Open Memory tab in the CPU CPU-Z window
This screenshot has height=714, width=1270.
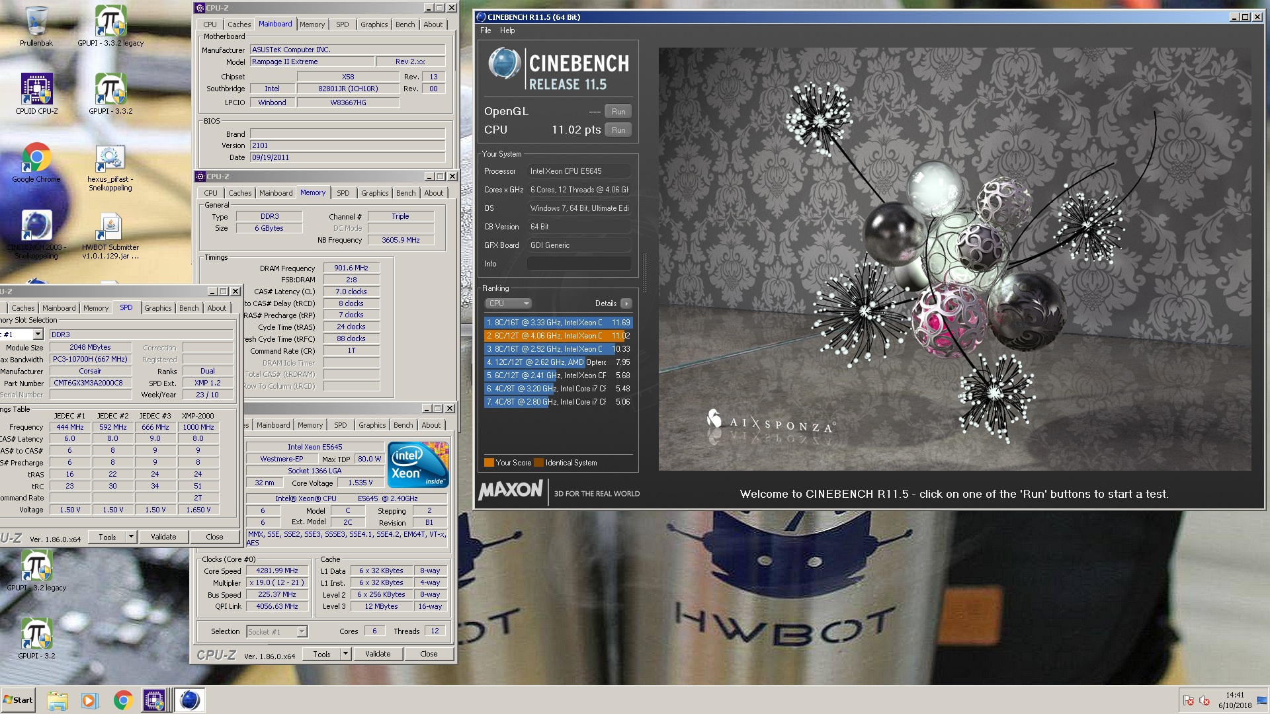(x=310, y=425)
